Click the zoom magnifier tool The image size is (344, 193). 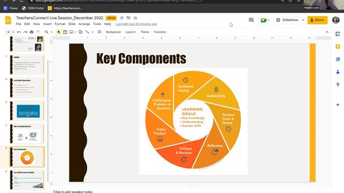click(x=47, y=32)
